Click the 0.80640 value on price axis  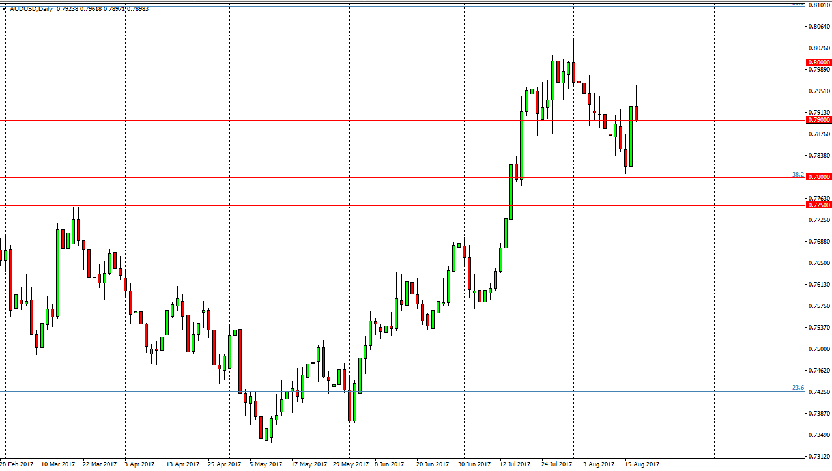tap(818, 27)
